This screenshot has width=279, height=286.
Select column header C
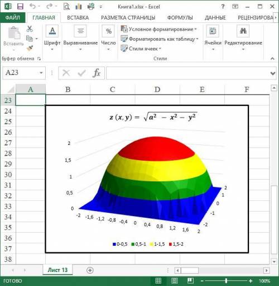(113, 90)
